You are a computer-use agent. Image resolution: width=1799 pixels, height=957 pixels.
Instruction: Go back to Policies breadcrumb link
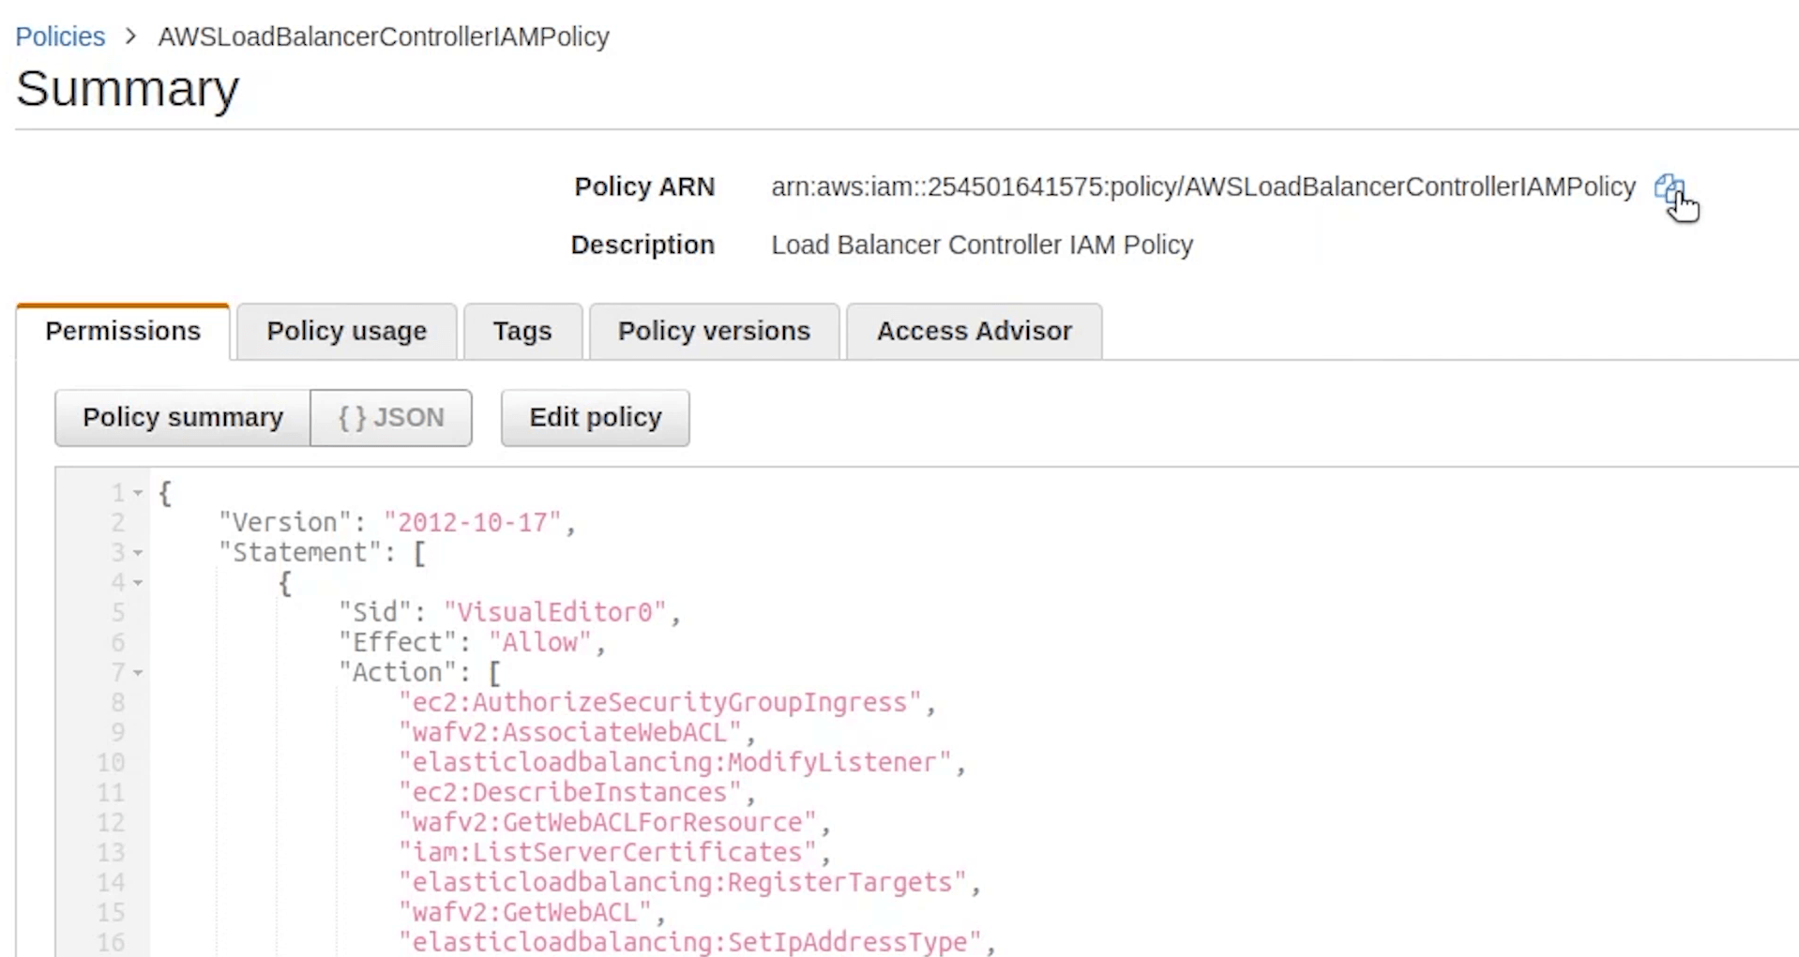60,37
